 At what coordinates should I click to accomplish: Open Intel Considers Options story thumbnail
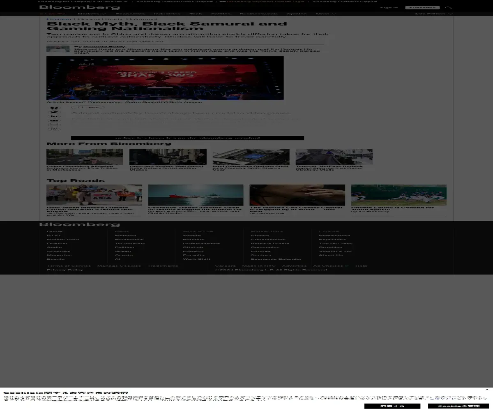click(x=251, y=157)
